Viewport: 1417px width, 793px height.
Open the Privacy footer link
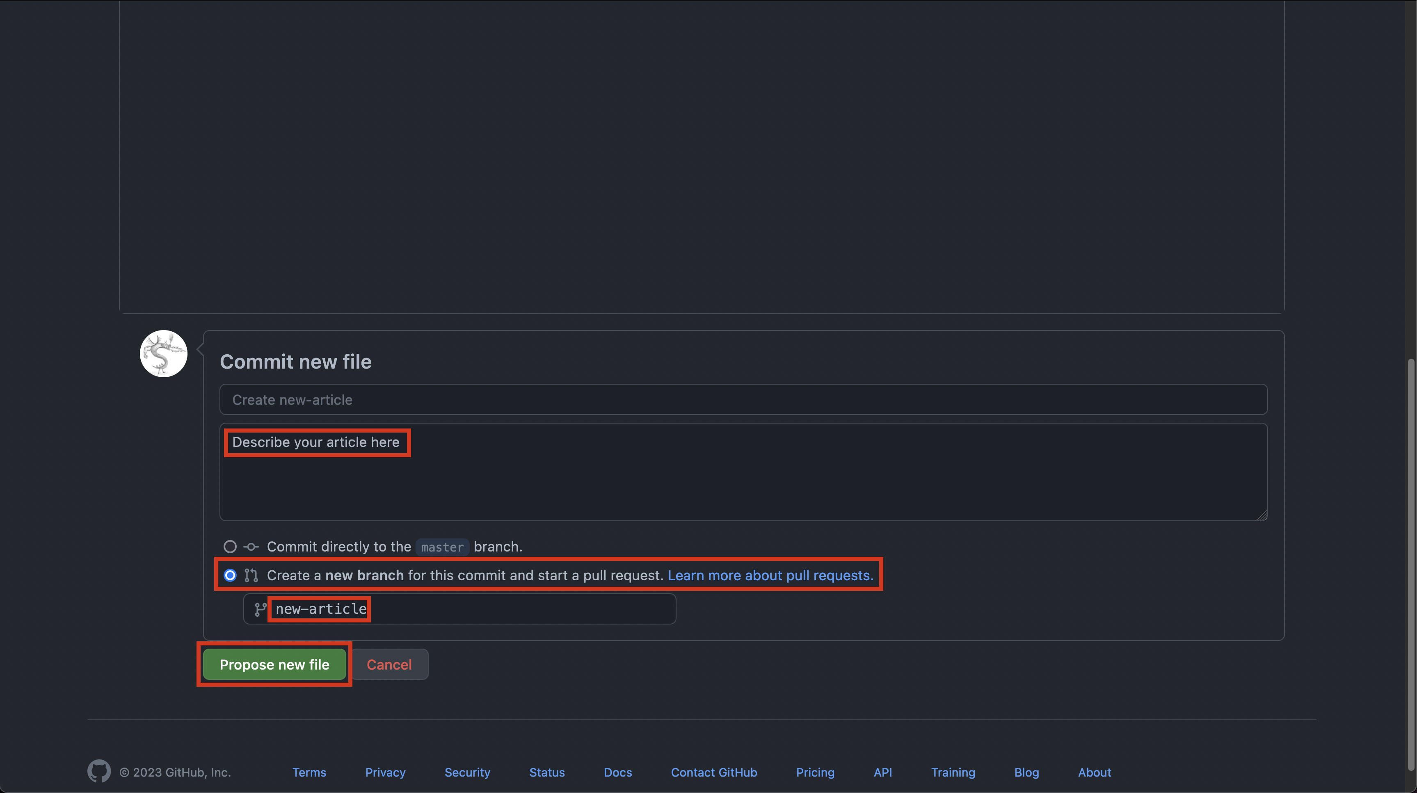click(x=385, y=772)
